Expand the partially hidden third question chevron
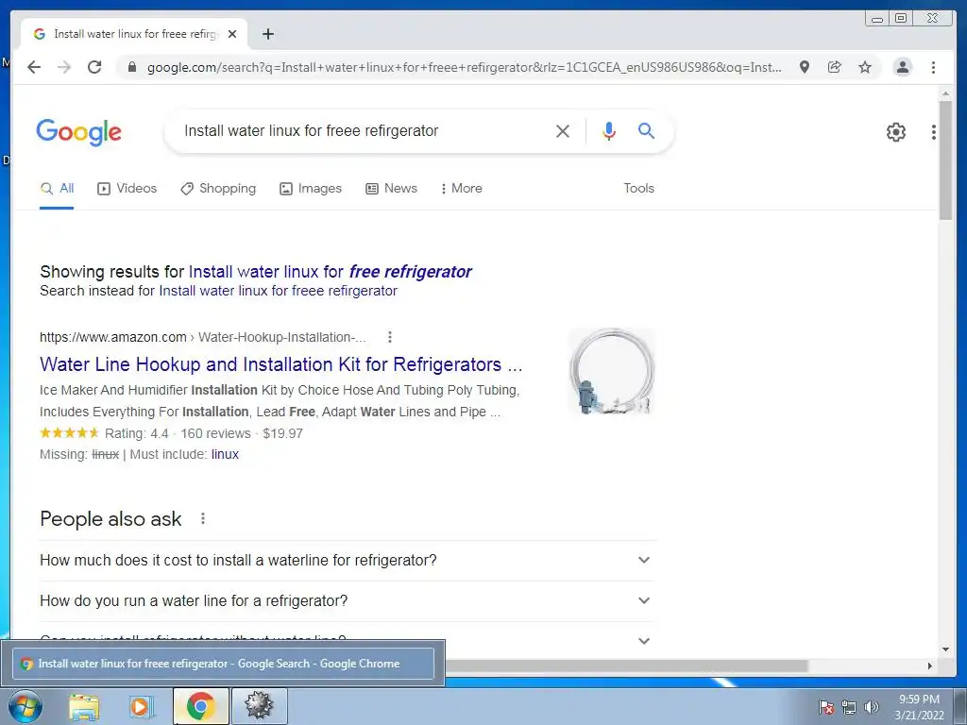The height and width of the screenshot is (725, 967). [643, 641]
